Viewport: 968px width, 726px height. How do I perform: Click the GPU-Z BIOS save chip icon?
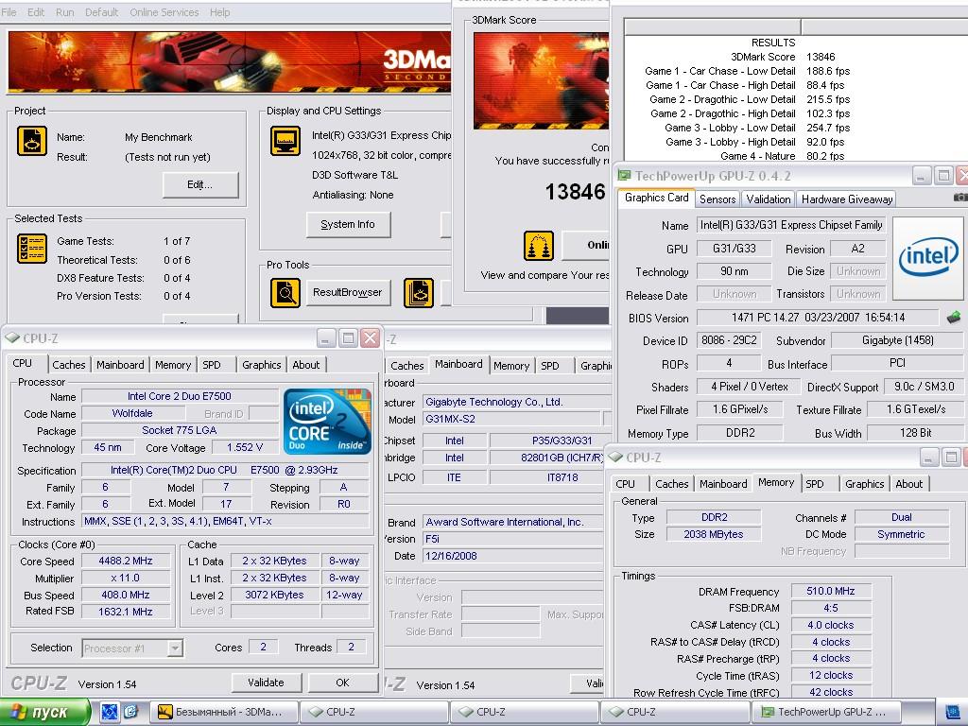pyautogui.click(x=953, y=318)
